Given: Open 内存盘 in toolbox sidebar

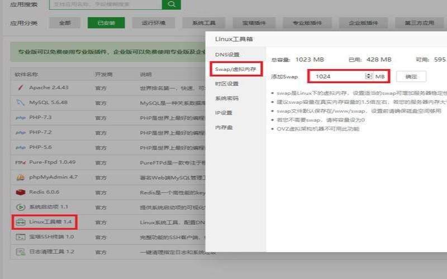Looking at the screenshot, I should click(x=224, y=127).
